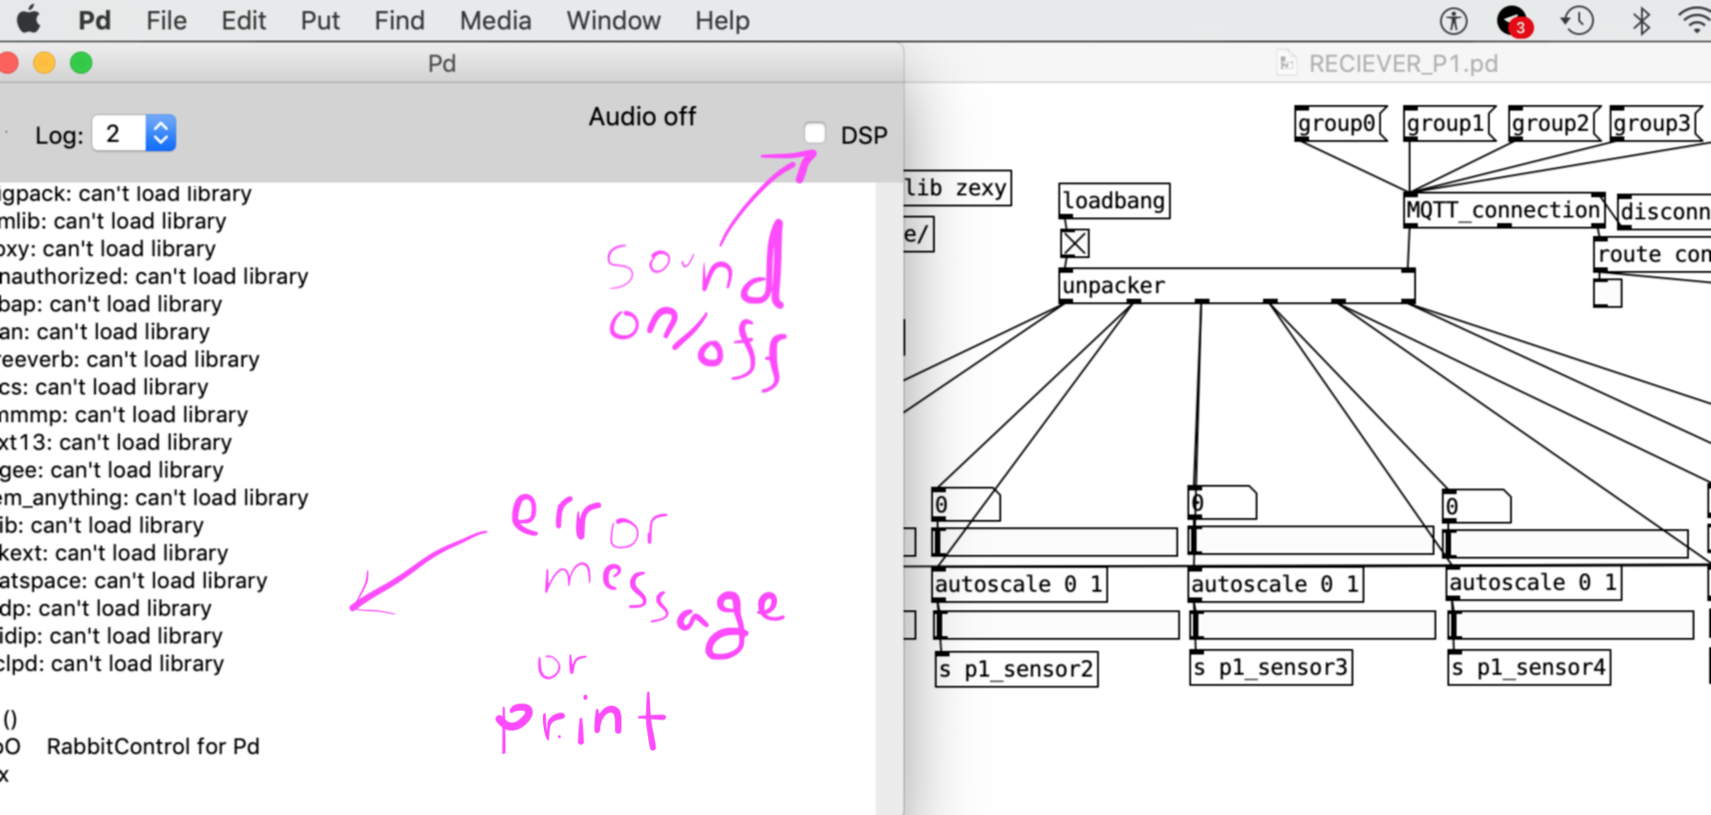The height and width of the screenshot is (815, 1711).
Task: Open the Bluetooth status icon
Action: (1641, 20)
